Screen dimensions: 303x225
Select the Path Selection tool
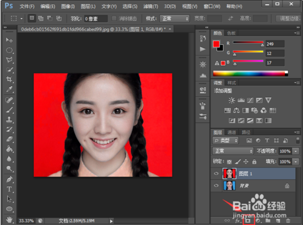click(9, 198)
